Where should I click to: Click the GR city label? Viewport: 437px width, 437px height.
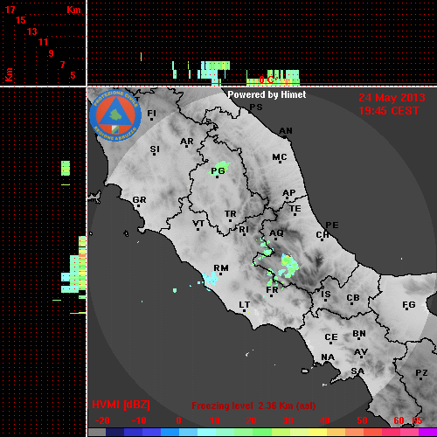point(139,200)
